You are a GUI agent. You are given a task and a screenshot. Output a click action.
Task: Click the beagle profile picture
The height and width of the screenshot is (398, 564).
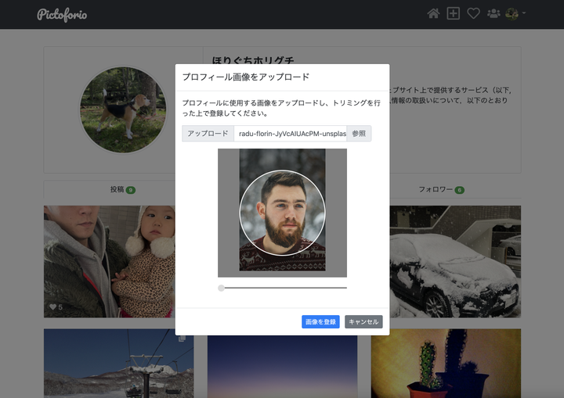[123, 109]
